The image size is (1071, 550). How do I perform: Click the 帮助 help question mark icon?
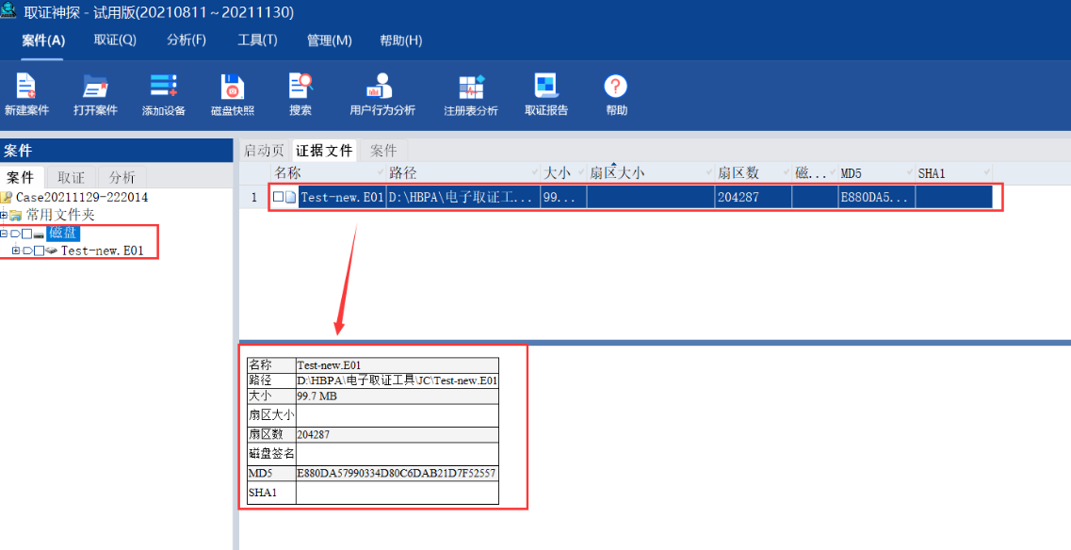(615, 86)
